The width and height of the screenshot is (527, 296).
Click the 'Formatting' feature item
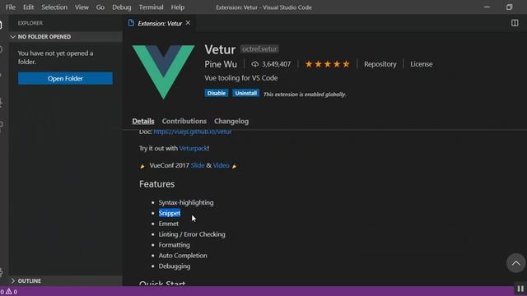coord(174,245)
